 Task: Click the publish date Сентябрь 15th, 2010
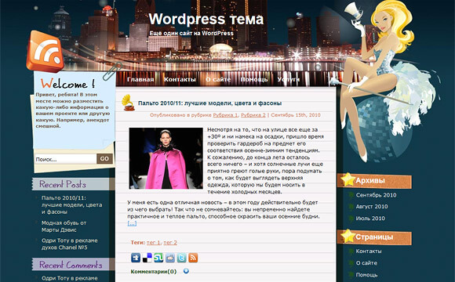pyautogui.click(x=296, y=115)
